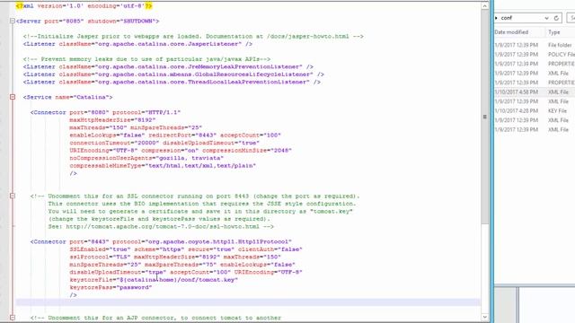Click the SSLEnabled="true" line

(x=186, y=249)
